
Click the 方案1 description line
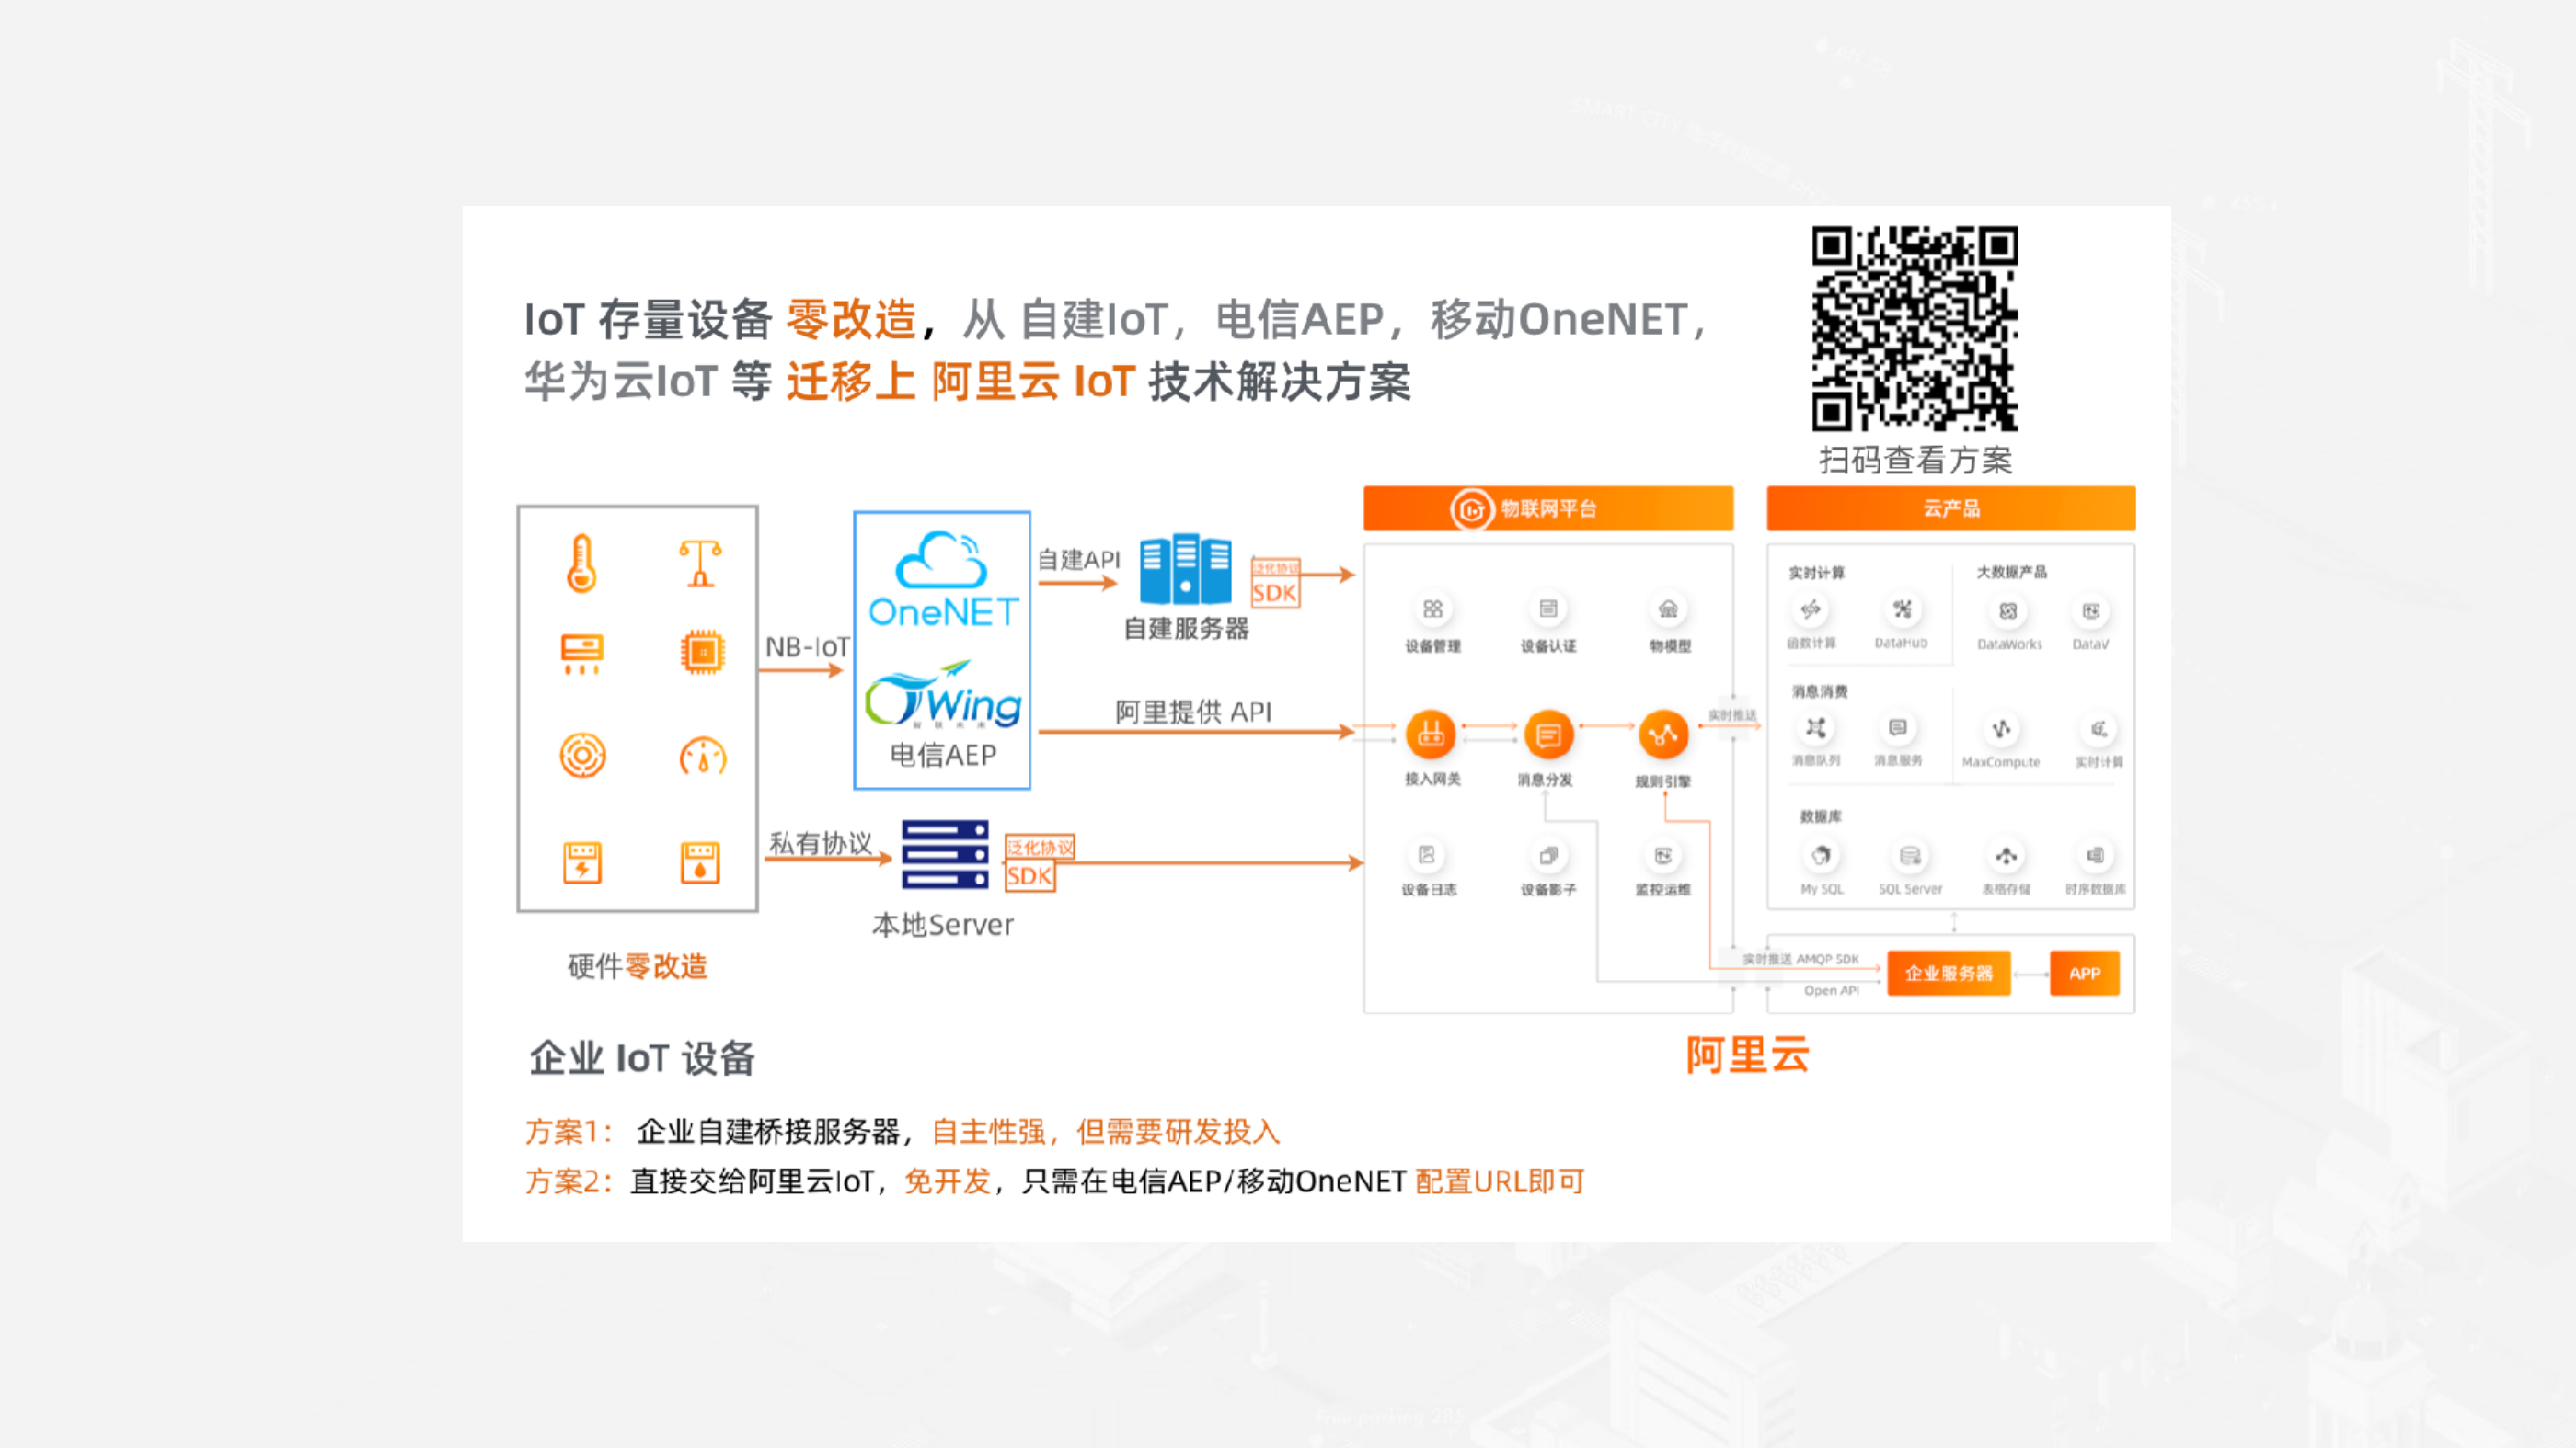903,1131
